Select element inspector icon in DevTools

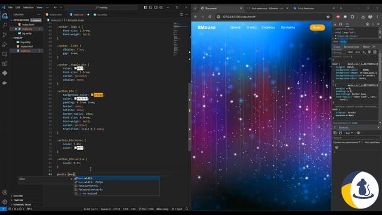[x=335, y=24]
